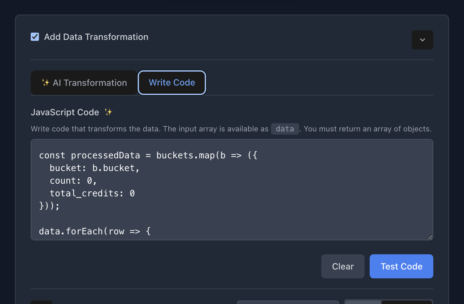
Task: Click the 'const processedData' code line
Action: [148, 155]
